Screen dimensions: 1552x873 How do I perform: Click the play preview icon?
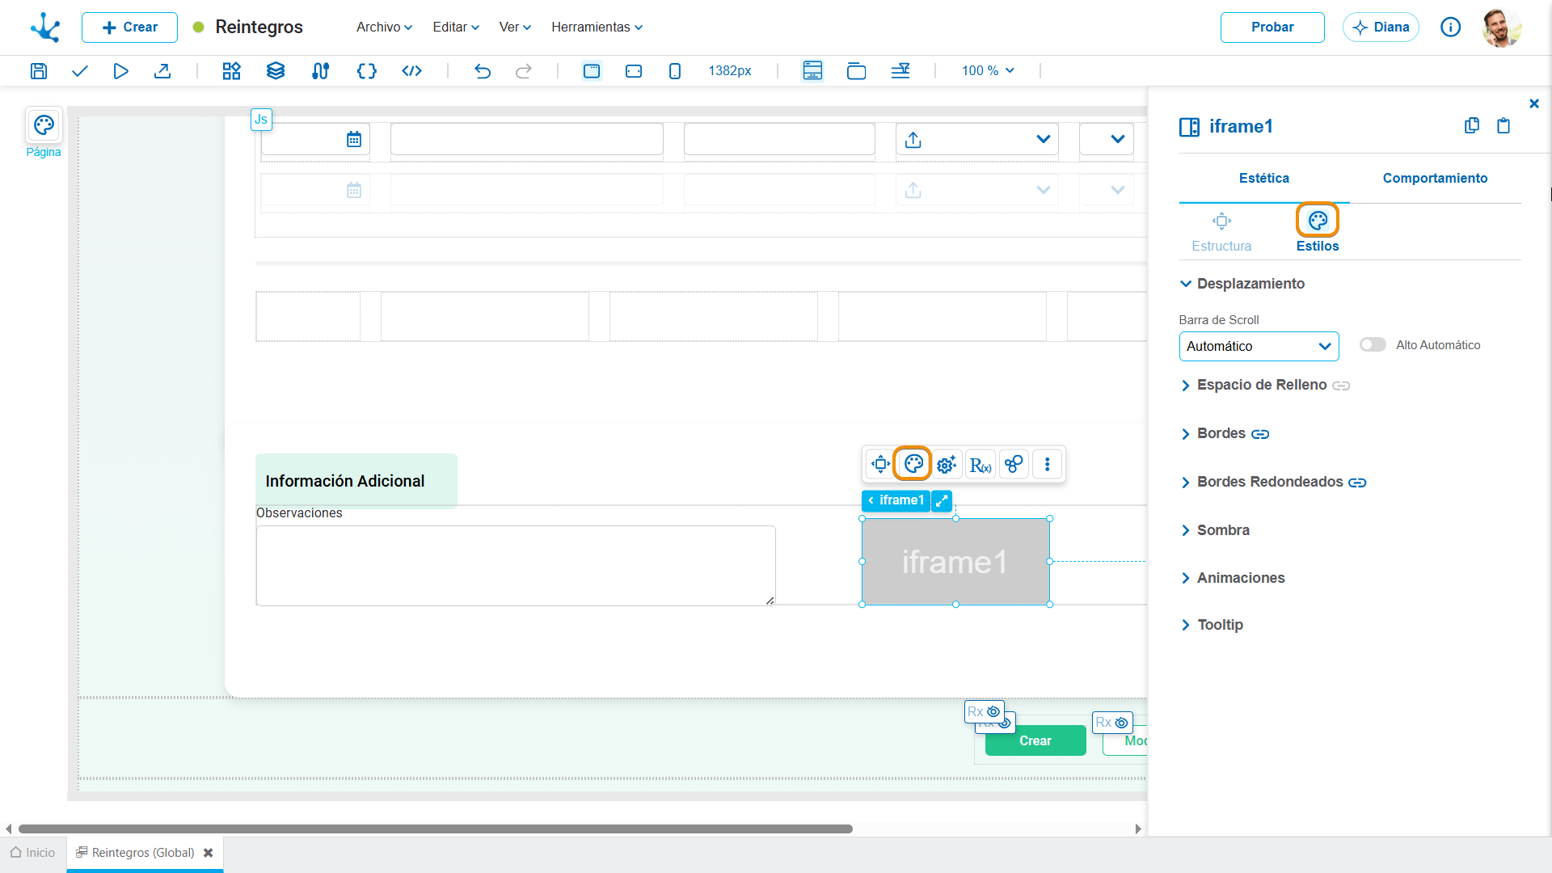point(120,71)
